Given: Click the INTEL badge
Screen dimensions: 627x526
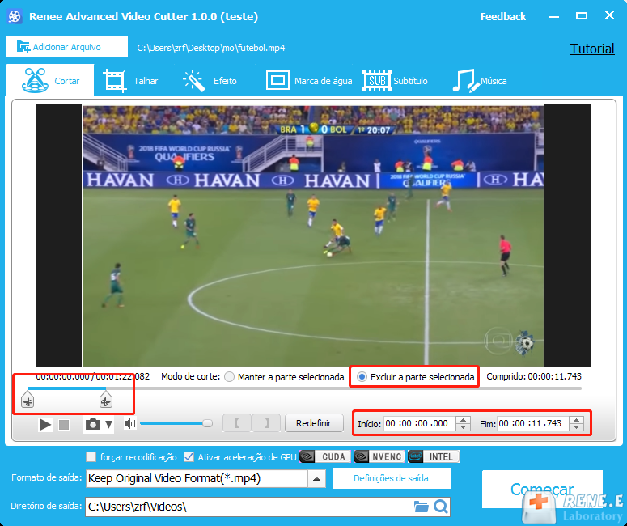Looking at the screenshot, I should pyautogui.click(x=433, y=456).
